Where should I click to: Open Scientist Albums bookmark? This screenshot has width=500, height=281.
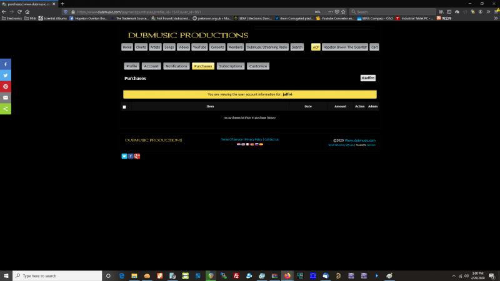(x=53, y=19)
